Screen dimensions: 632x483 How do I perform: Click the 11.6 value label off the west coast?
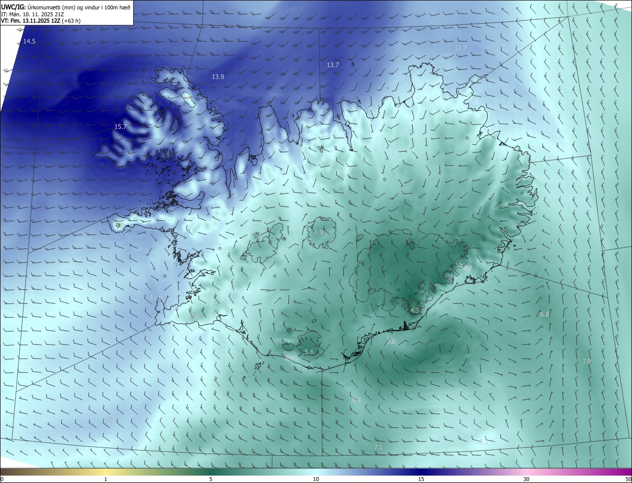pos(156,297)
